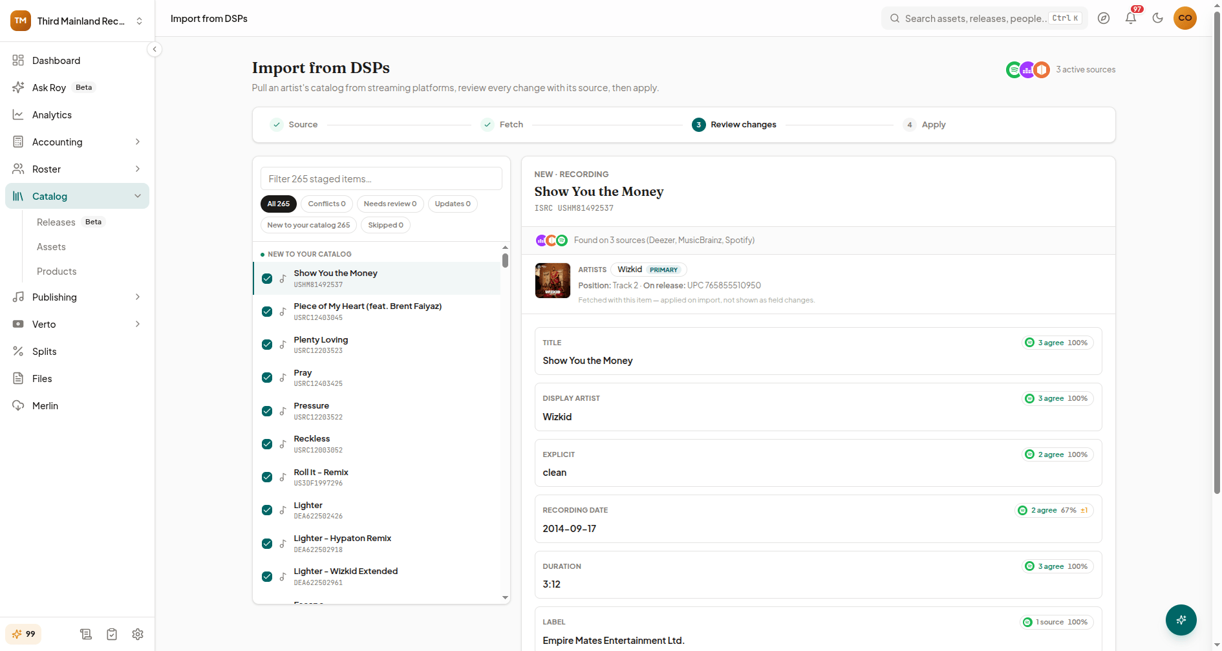
Task: Open the compass explore icon
Action: click(1104, 18)
